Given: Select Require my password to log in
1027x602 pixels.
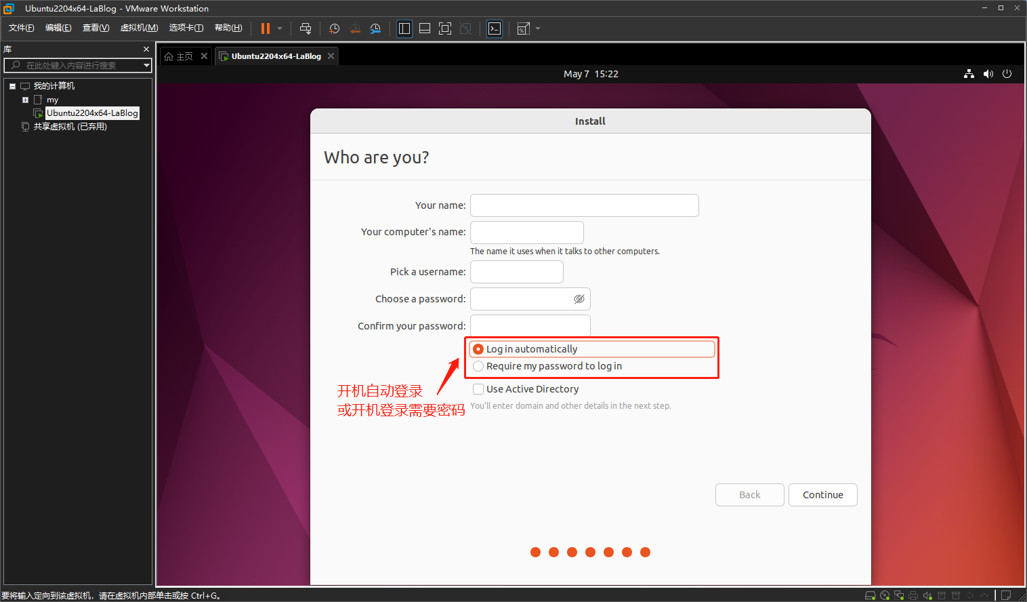Looking at the screenshot, I should click(x=478, y=366).
